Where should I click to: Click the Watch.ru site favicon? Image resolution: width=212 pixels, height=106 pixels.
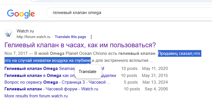click(x=9, y=34)
